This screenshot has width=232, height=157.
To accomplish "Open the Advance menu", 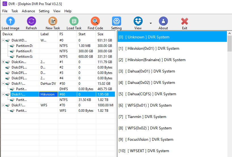I will [x=28, y=11].
